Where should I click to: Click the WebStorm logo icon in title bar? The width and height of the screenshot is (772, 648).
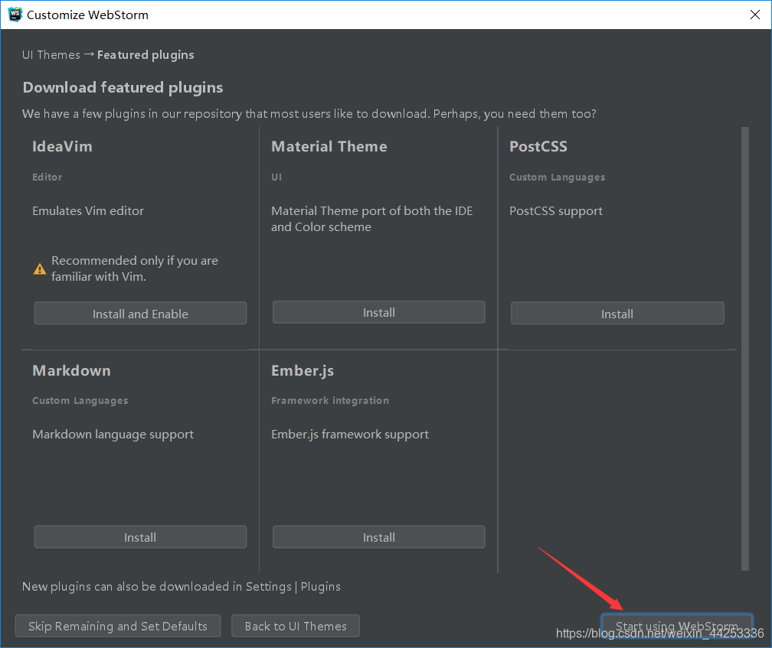tap(15, 15)
